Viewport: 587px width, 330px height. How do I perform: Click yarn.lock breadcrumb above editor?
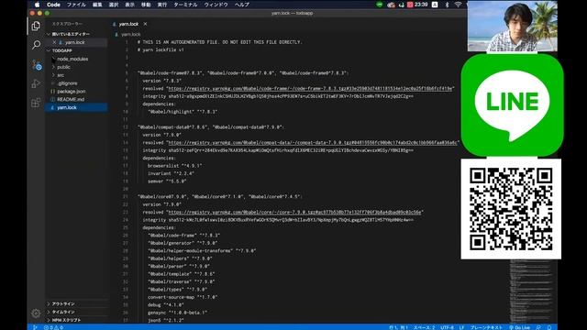(130, 34)
